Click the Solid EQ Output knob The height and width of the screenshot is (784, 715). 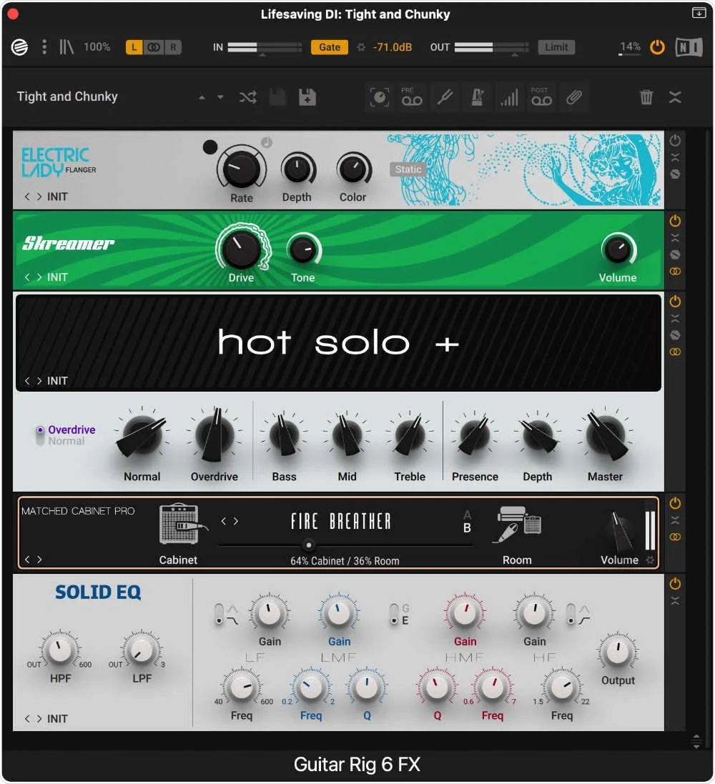click(618, 652)
